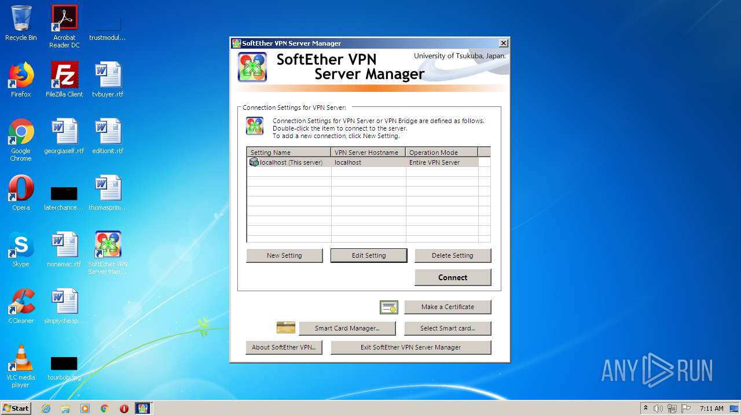Sort by VPN Server Hostname column
Screen dimensions: 741x416
pos(368,153)
